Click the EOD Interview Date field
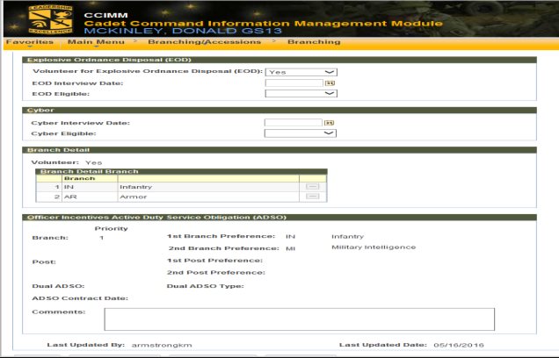The image size is (559, 358). [x=294, y=82]
